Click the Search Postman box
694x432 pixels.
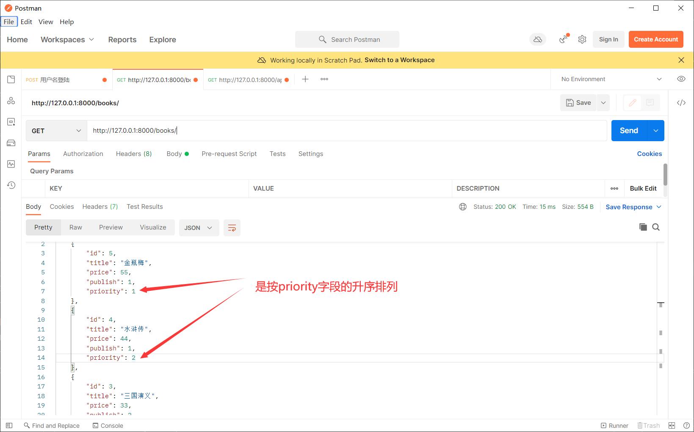(347, 39)
